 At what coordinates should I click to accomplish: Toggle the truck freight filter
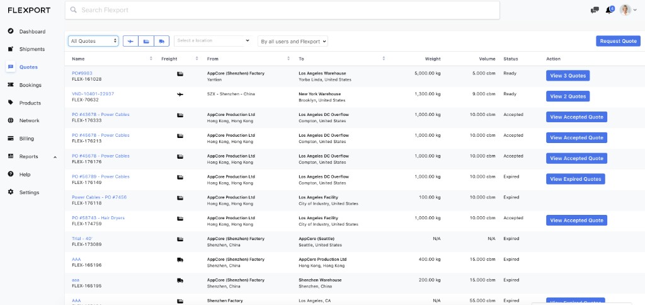coord(161,41)
